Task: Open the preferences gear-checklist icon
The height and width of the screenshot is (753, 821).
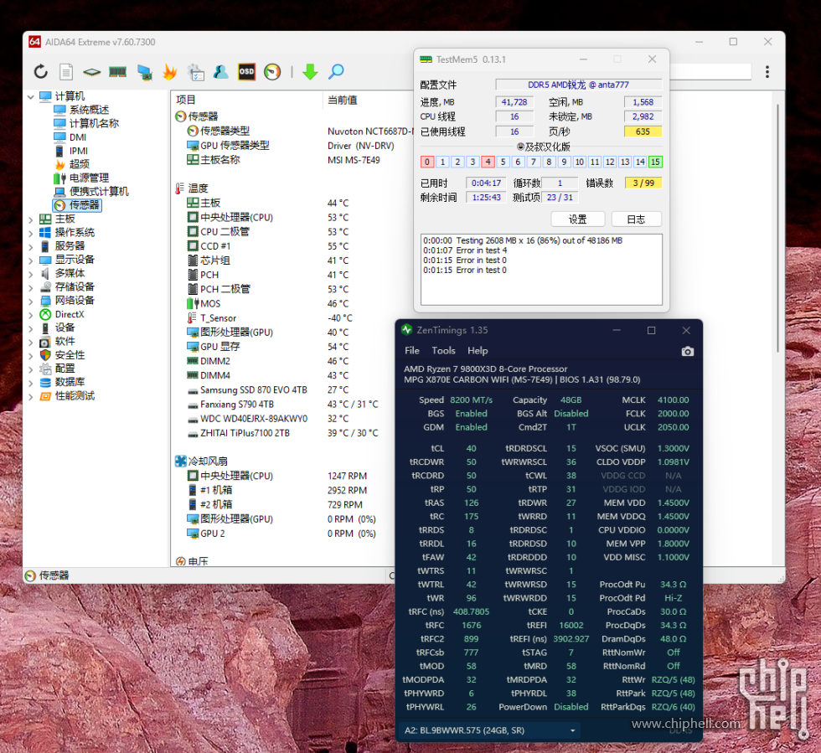Action: [x=196, y=72]
